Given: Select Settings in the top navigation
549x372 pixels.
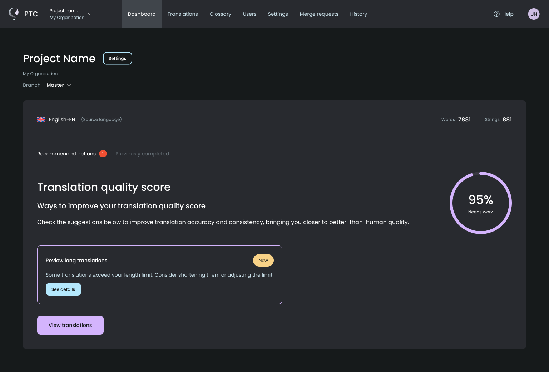Looking at the screenshot, I should [x=278, y=14].
